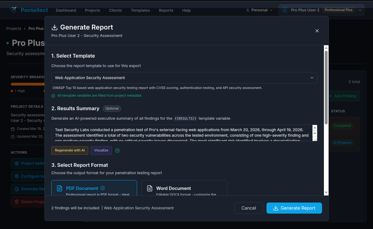Click the green check icon beside Visualize
Image resolution: width=373 pixels, height=229 pixels.
[117, 151]
